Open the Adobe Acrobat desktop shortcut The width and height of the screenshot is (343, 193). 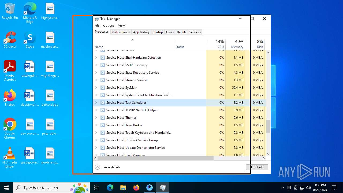(x=10, y=71)
